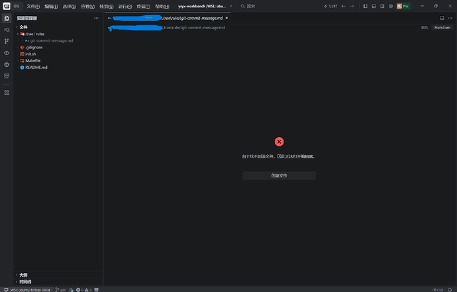The image size is (457, 292).
Task: Click the 创建文件 button
Action: coord(279,175)
